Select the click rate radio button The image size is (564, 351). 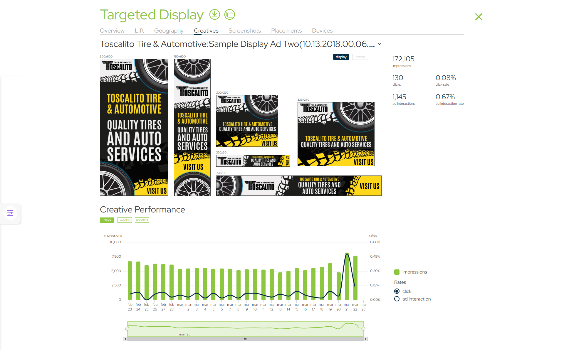397,291
